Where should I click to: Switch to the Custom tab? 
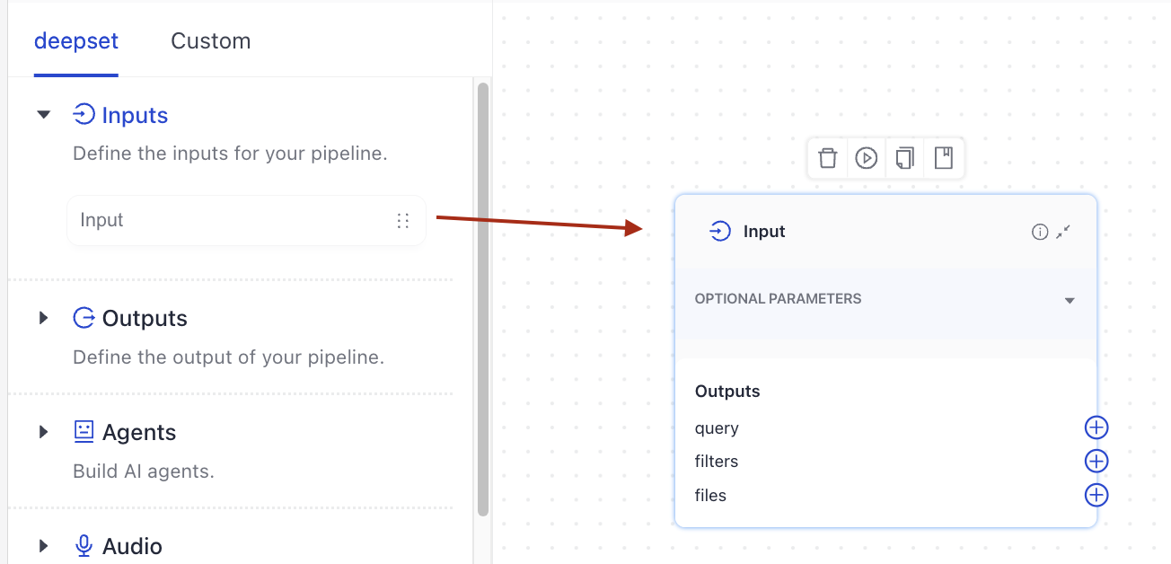coord(210,40)
